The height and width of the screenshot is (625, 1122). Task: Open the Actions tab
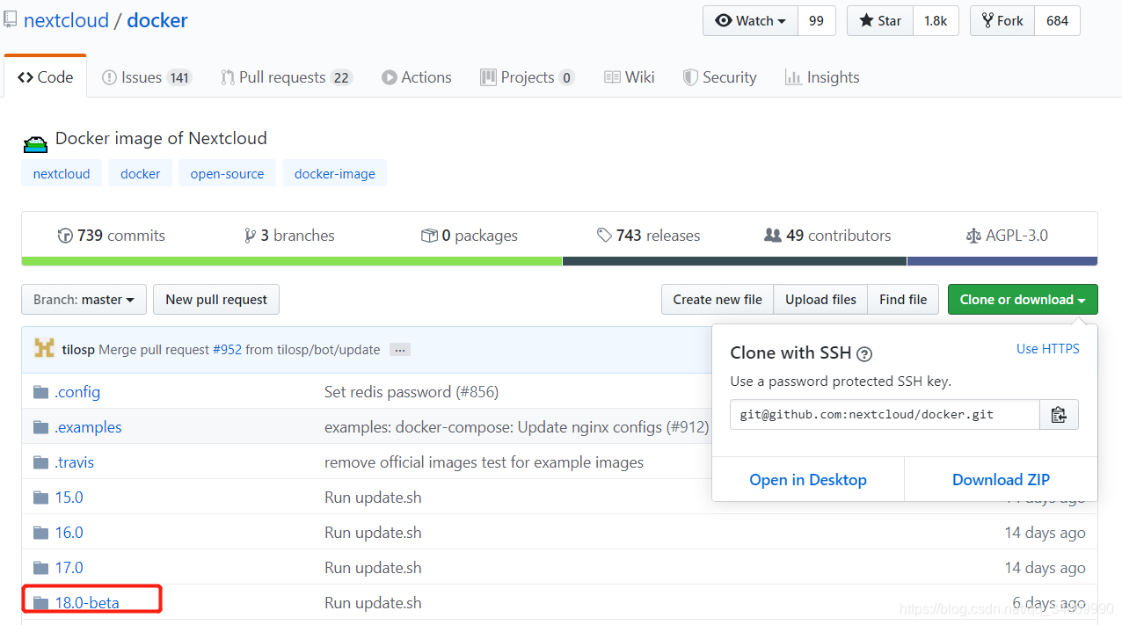click(x=417, y=77)
